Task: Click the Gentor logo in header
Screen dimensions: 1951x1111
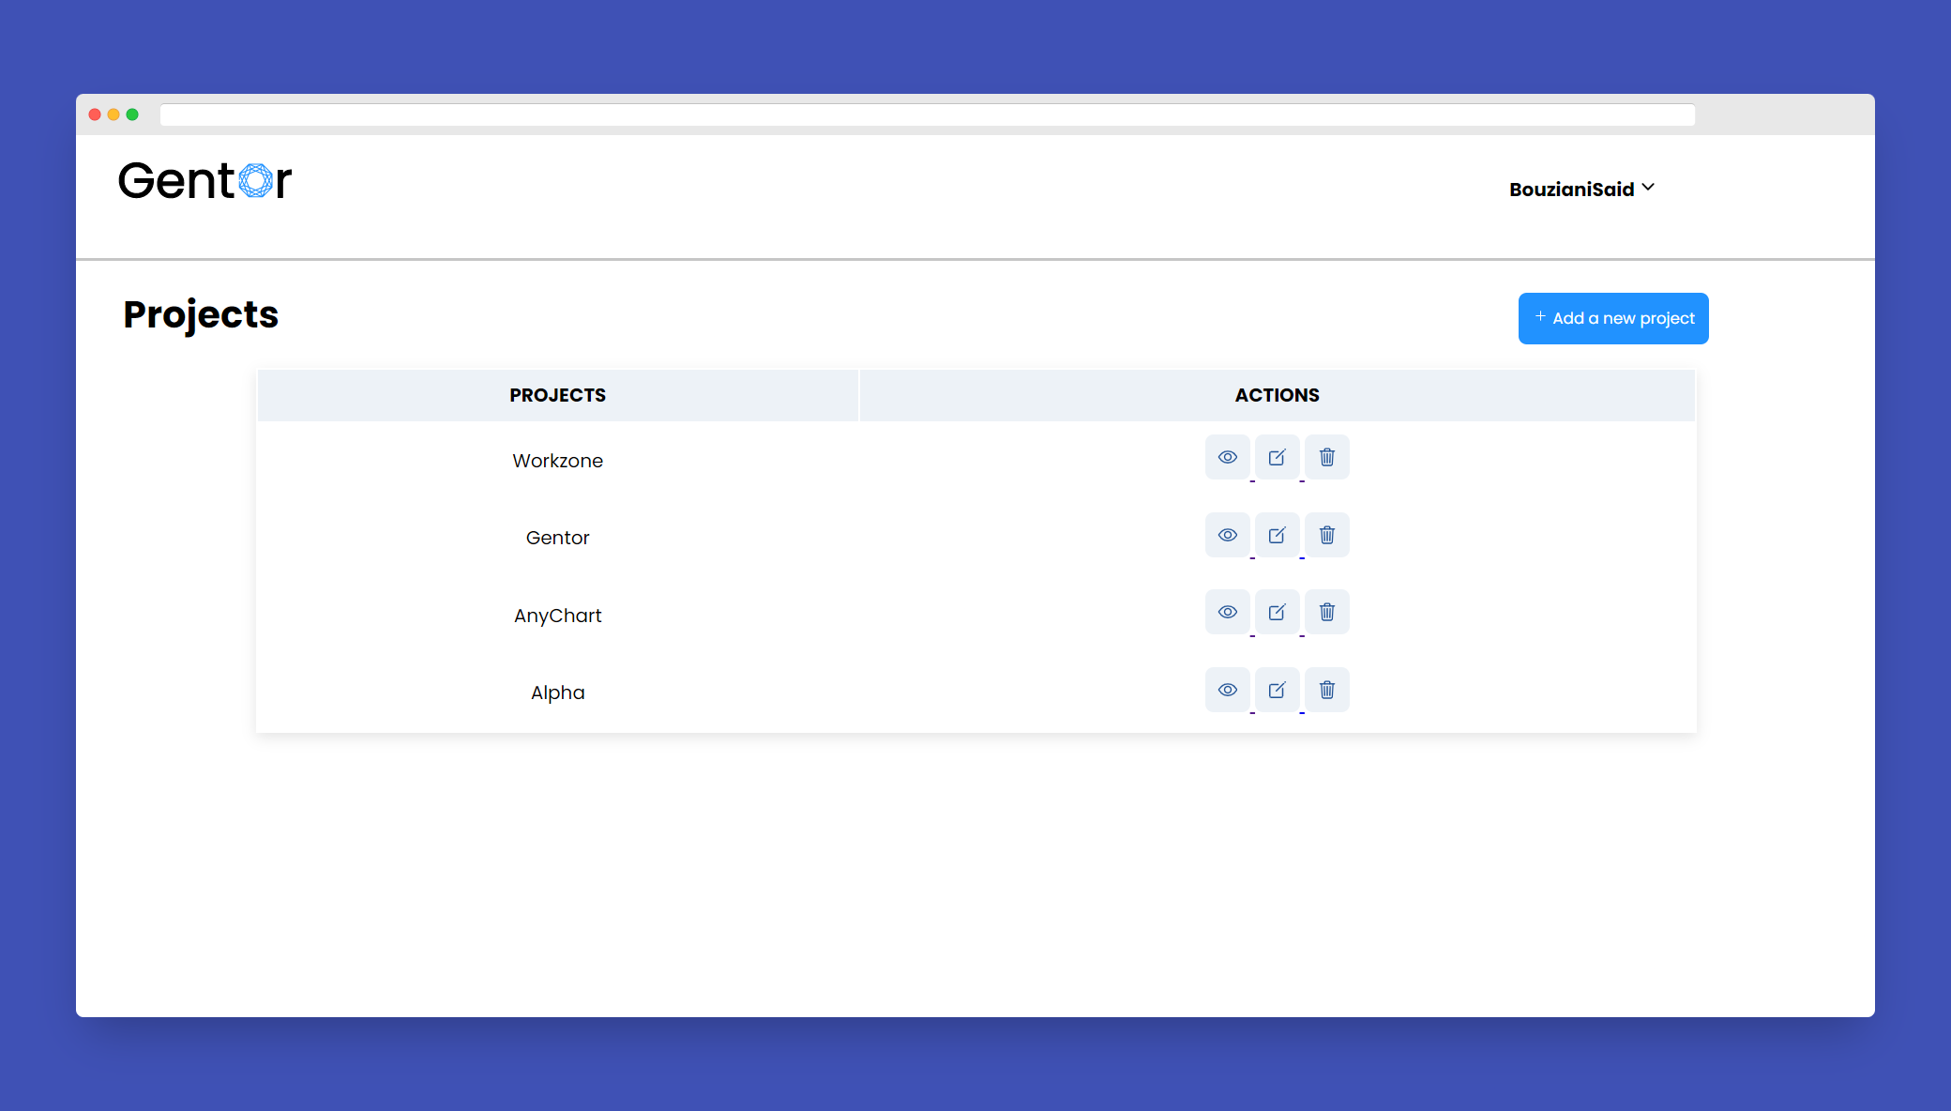Action: click(204, 180)
